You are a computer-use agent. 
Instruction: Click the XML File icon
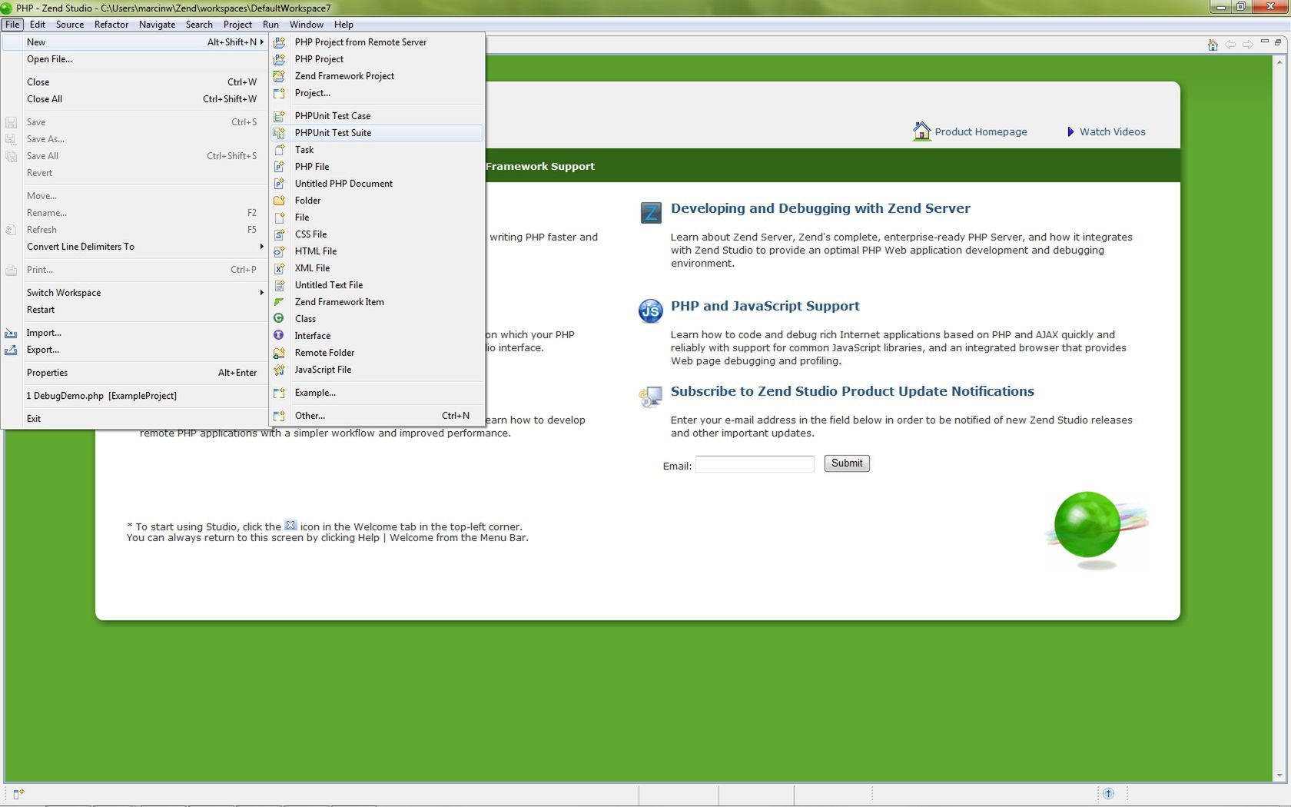pos(280,268)
